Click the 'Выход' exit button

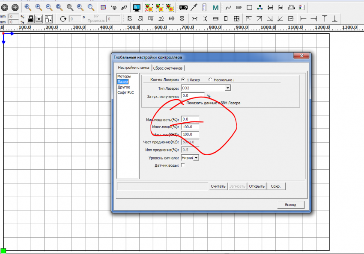pos(290,205)
